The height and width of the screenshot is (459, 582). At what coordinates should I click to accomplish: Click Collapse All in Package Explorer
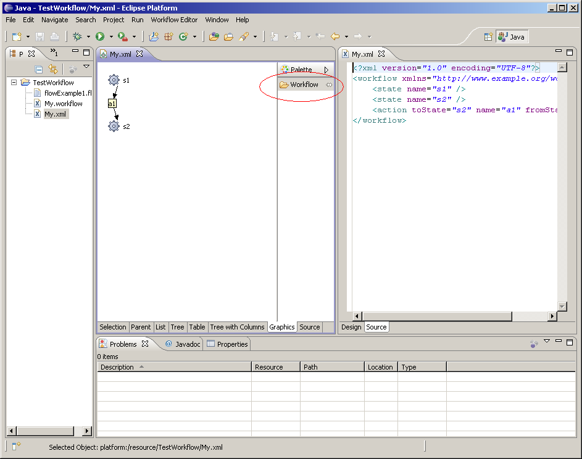click(x=39, y=70)
